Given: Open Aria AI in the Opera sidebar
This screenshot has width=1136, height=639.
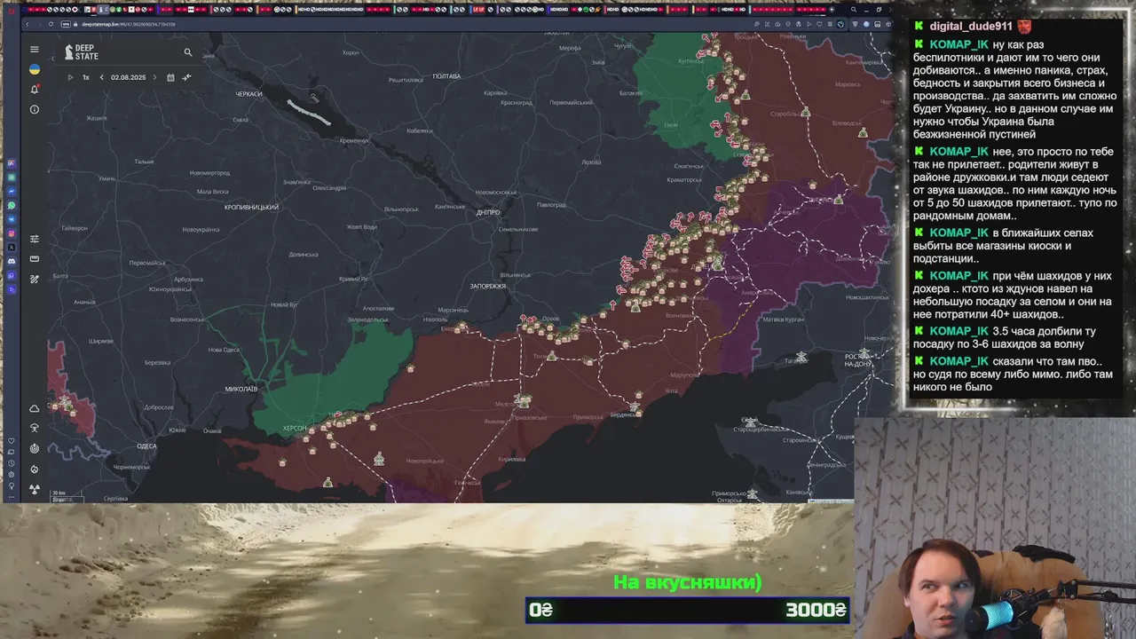Looking at the screenshot, I should [12, 163].
